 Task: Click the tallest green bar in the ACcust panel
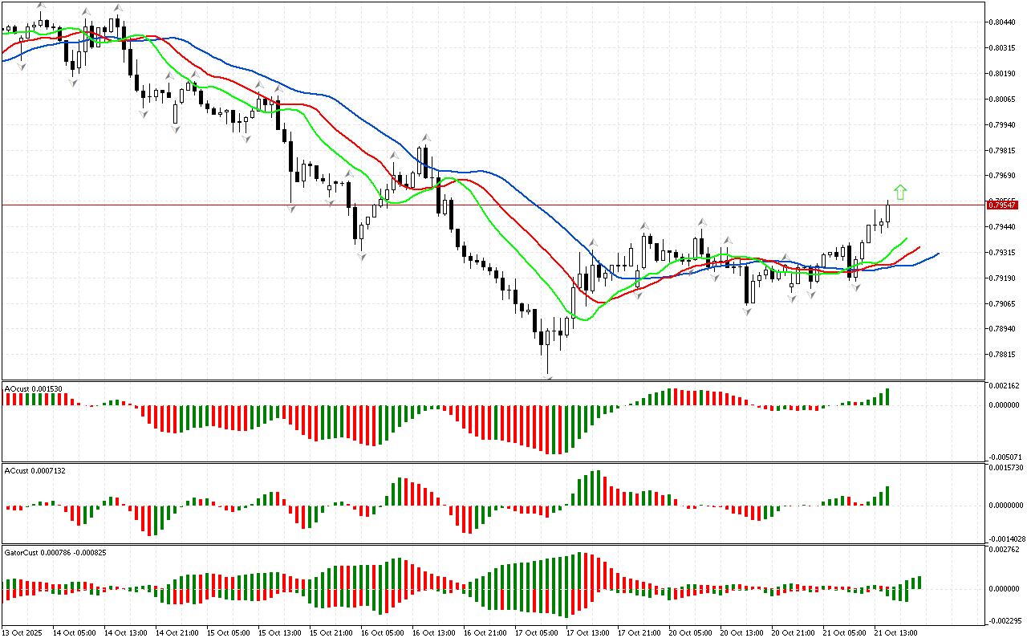[598, 487]
